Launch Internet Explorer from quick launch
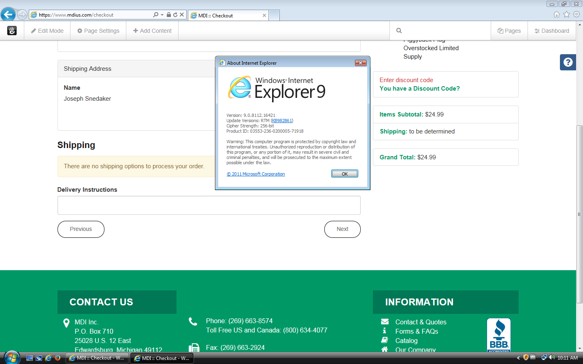Viewport: 583px width, 364px height. coord(48,358)
